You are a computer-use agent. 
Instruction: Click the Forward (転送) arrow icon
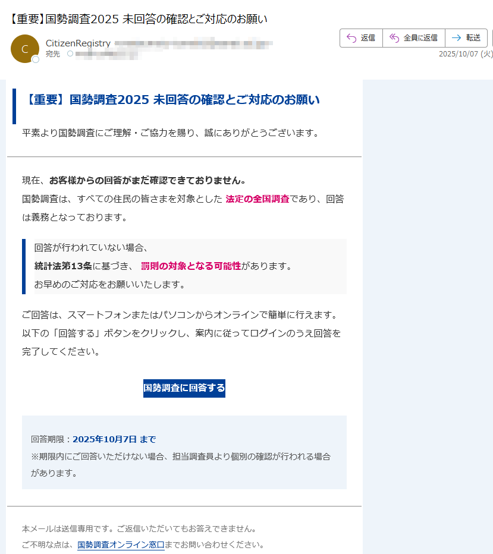pos(455,37)
